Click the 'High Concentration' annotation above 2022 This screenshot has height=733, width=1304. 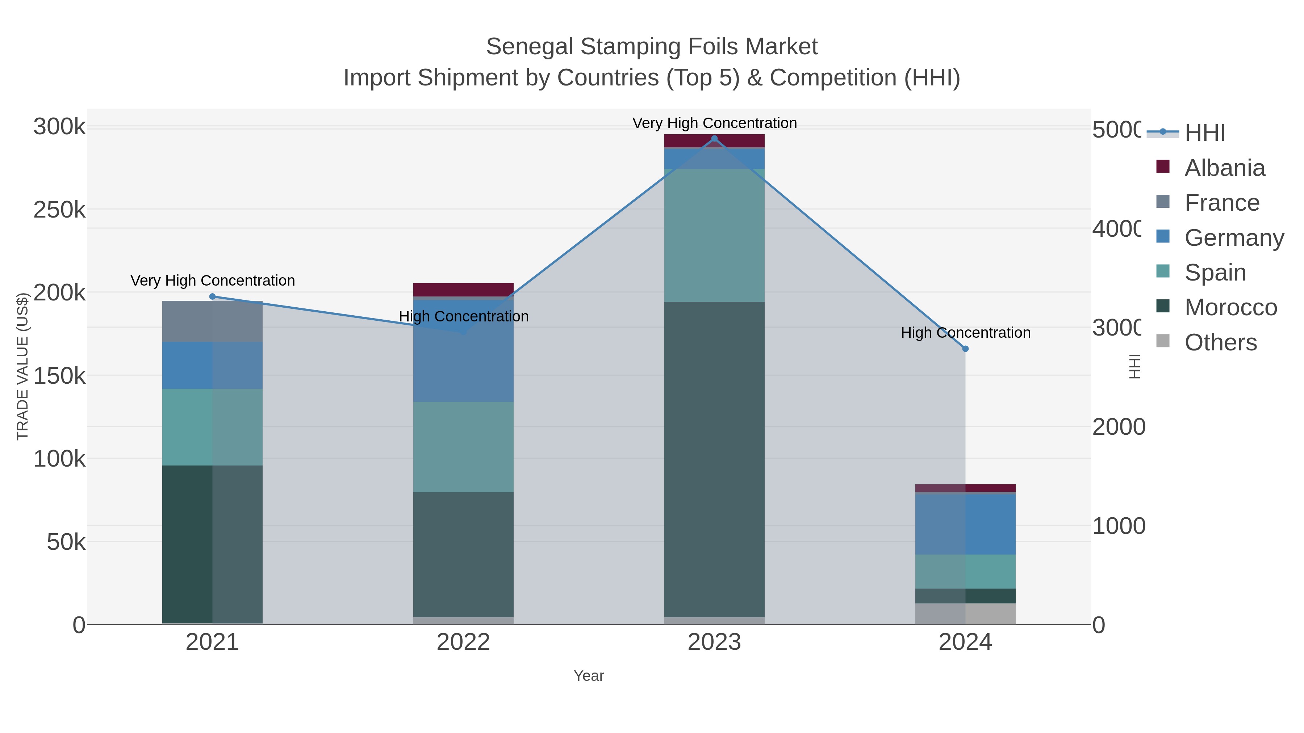[x=464, y=316]
